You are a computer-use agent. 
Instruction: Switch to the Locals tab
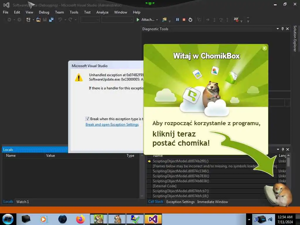click(8, 202)
